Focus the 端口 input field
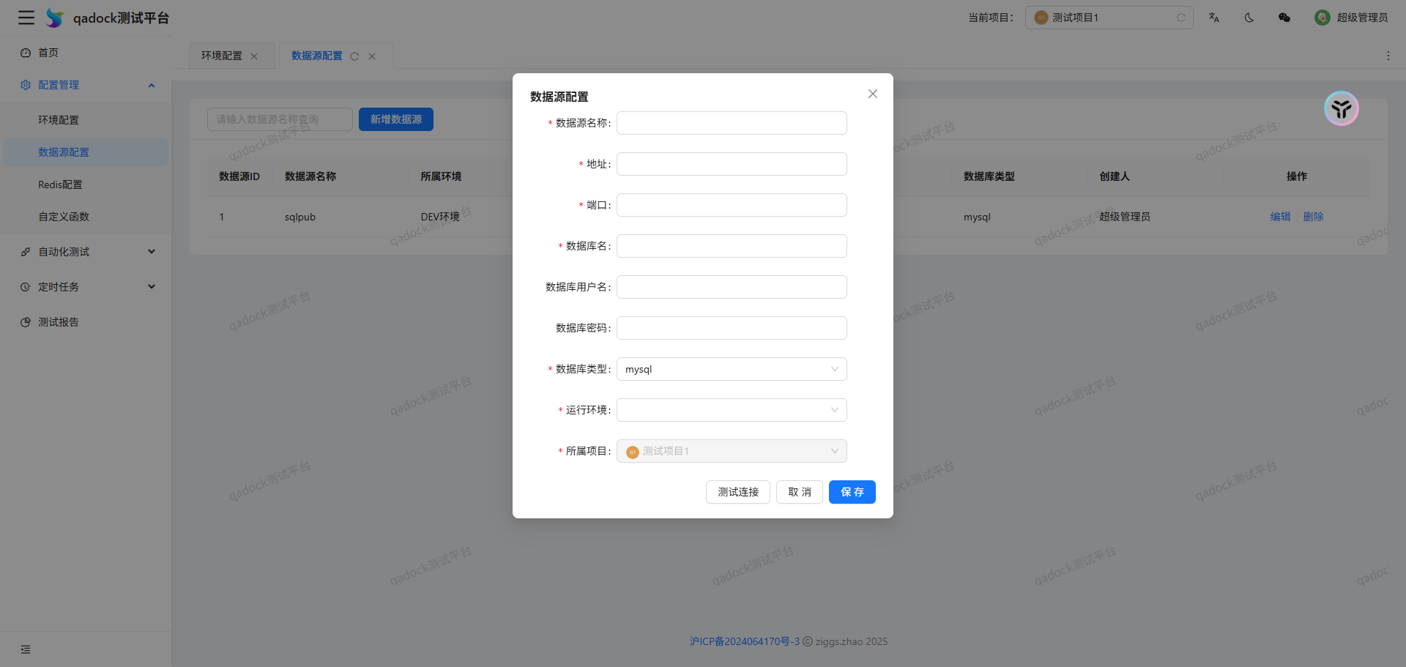The width and height of the screenshot is (1406, 667). coord(732,205)
